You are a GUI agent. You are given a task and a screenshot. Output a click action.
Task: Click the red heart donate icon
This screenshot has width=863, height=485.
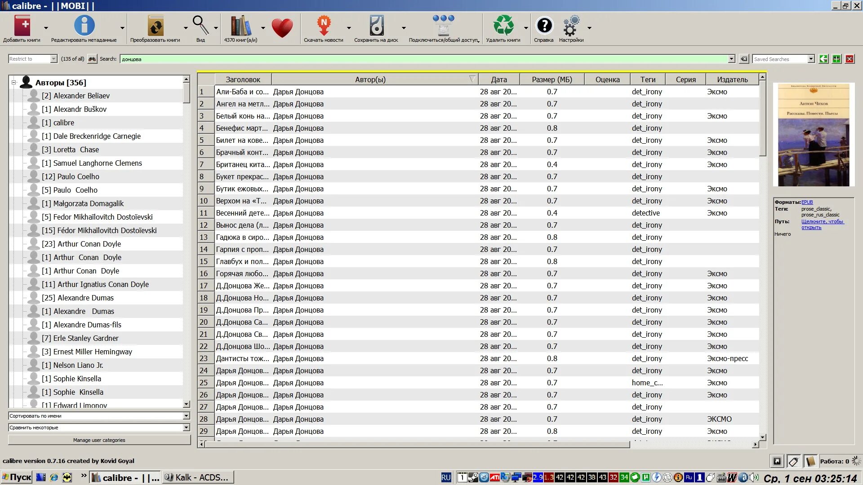[282, 28]
